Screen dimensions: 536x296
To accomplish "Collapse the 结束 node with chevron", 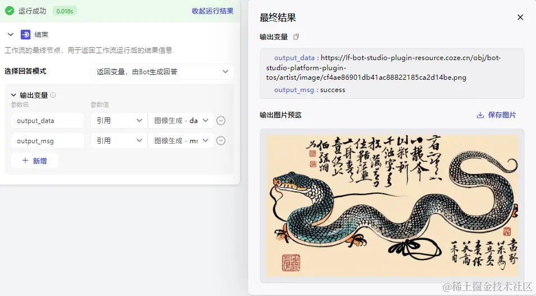I will (x=11, y=34).
